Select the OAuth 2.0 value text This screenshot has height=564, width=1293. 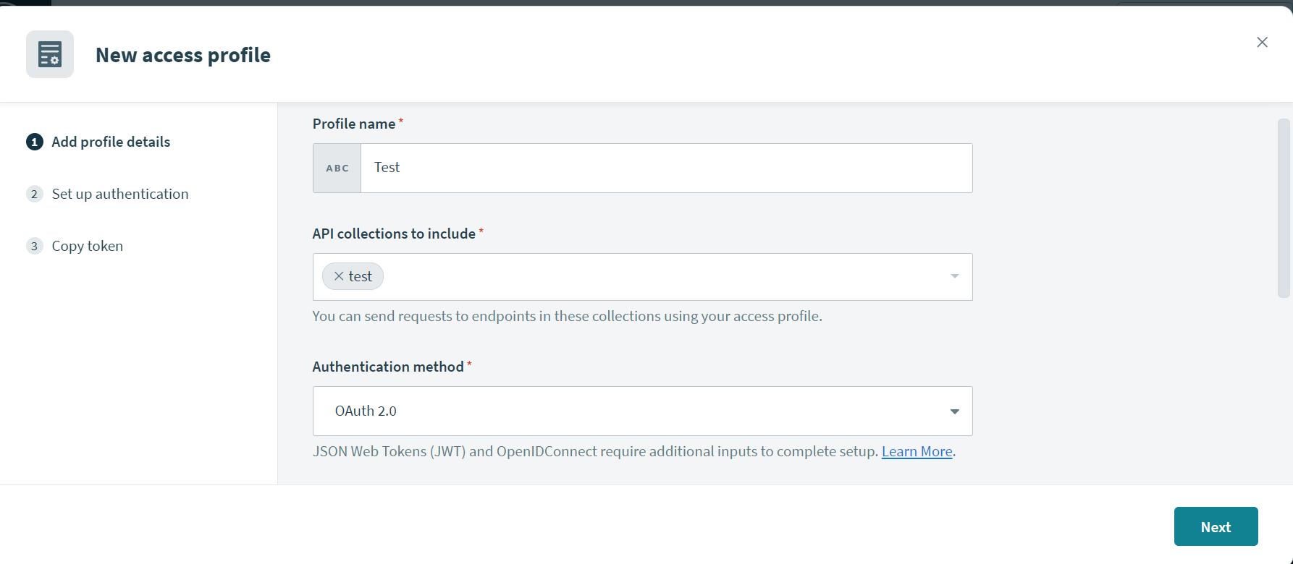pyautogui.click(x=366, y=411)
